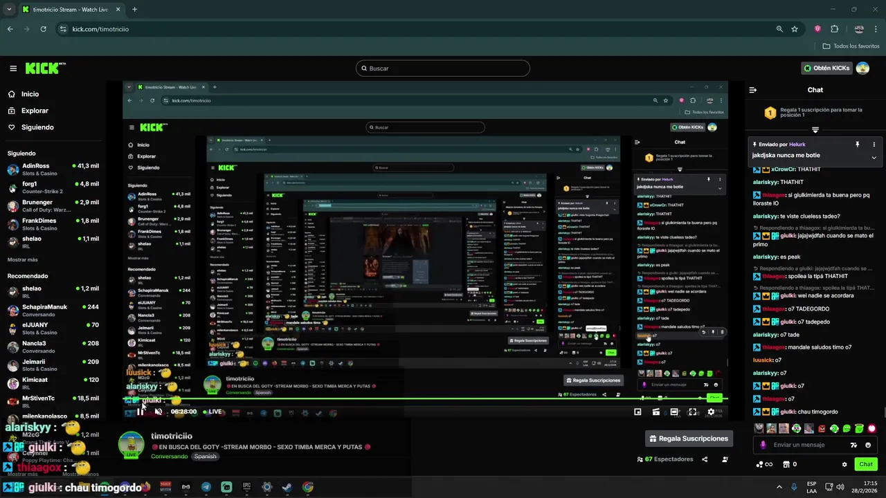
Task: Follow the streamer icon button
Action: (x=725, y=459)
